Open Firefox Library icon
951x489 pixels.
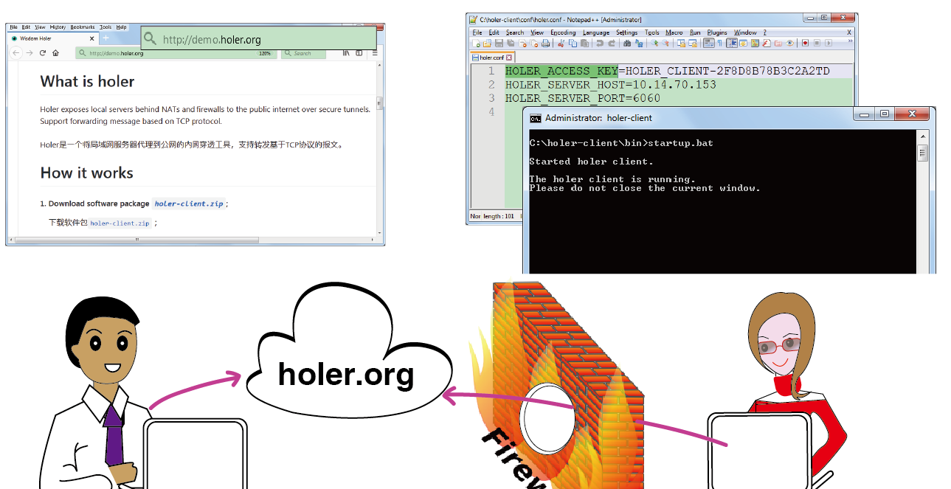pos(346,53)
